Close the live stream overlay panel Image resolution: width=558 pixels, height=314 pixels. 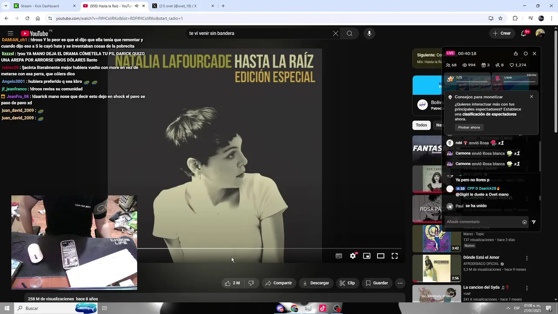click(534, 54)
